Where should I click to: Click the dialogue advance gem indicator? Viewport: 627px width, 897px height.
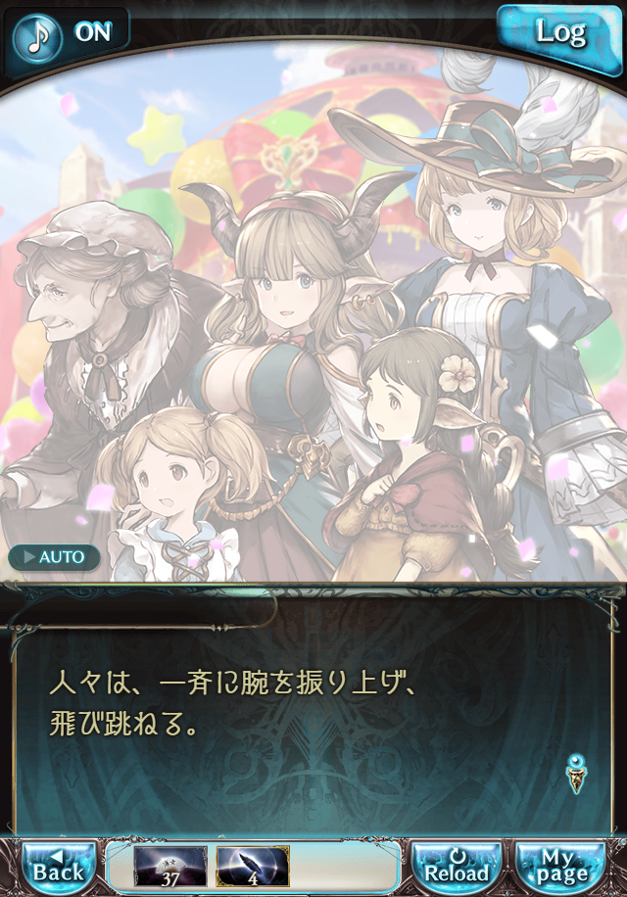click(577, 774)
